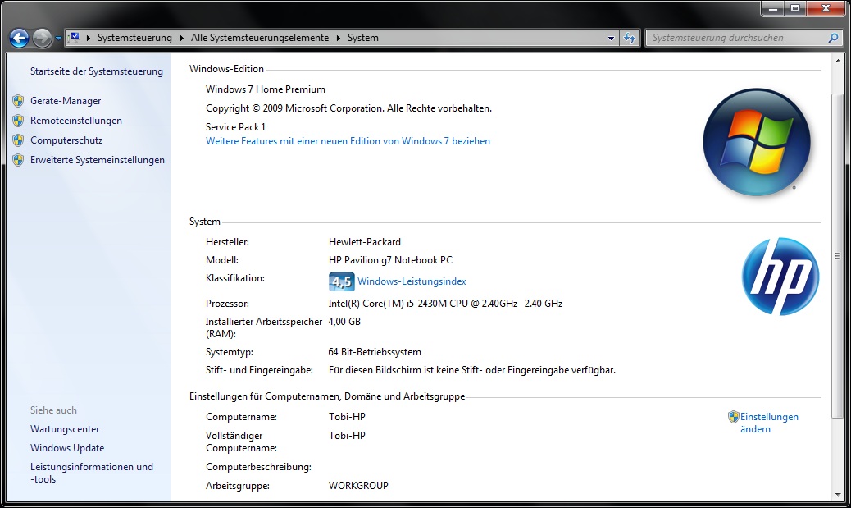Click the shield icon next to Geräte-Manager
Screen dimensions: 851x508
pyautogui.click(x=18, y=101)
